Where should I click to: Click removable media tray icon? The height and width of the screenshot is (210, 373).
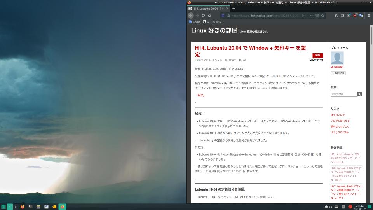click(343, 206)
